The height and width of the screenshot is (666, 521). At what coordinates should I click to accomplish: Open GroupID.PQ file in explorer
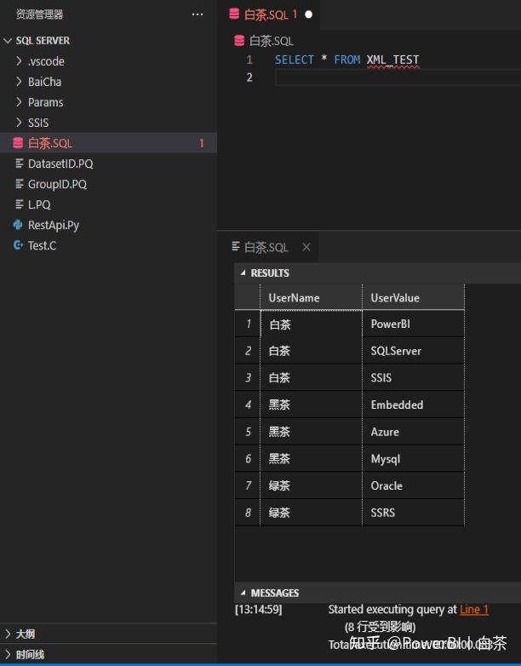(57, 184)
